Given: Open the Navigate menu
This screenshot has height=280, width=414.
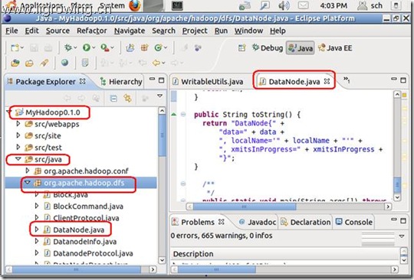Looking at the screenshot, I should click(x=130, y=31).
